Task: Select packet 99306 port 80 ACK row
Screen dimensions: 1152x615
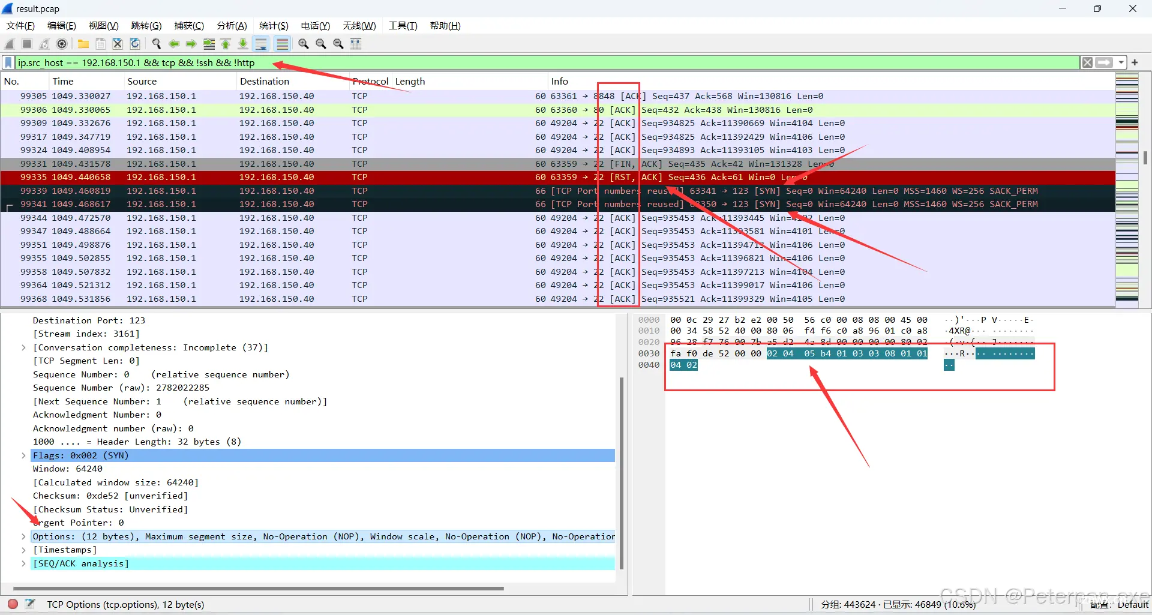Action: 557,110
